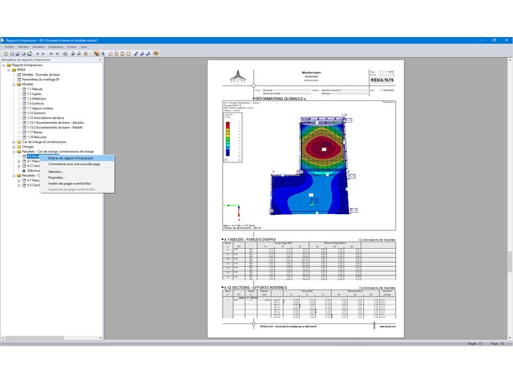Toggle the highlighted rightmost toolbar icon

pos(156,53)
